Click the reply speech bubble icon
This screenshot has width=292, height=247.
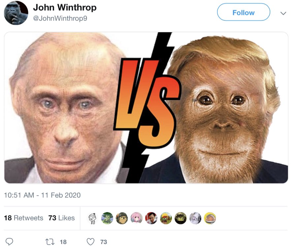pos(9,242)
